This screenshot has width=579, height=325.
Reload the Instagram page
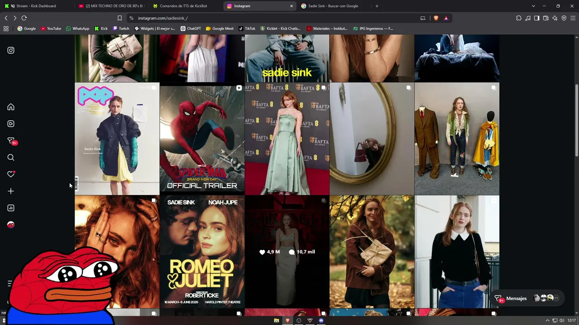pos(24,18)
